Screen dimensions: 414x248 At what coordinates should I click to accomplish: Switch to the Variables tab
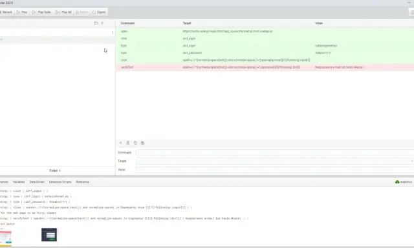coord(19,182)
